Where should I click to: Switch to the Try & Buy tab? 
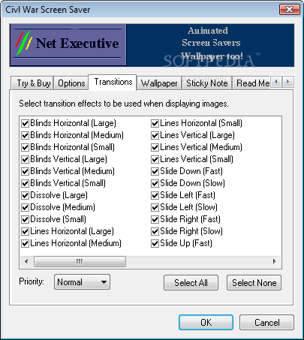32,83
